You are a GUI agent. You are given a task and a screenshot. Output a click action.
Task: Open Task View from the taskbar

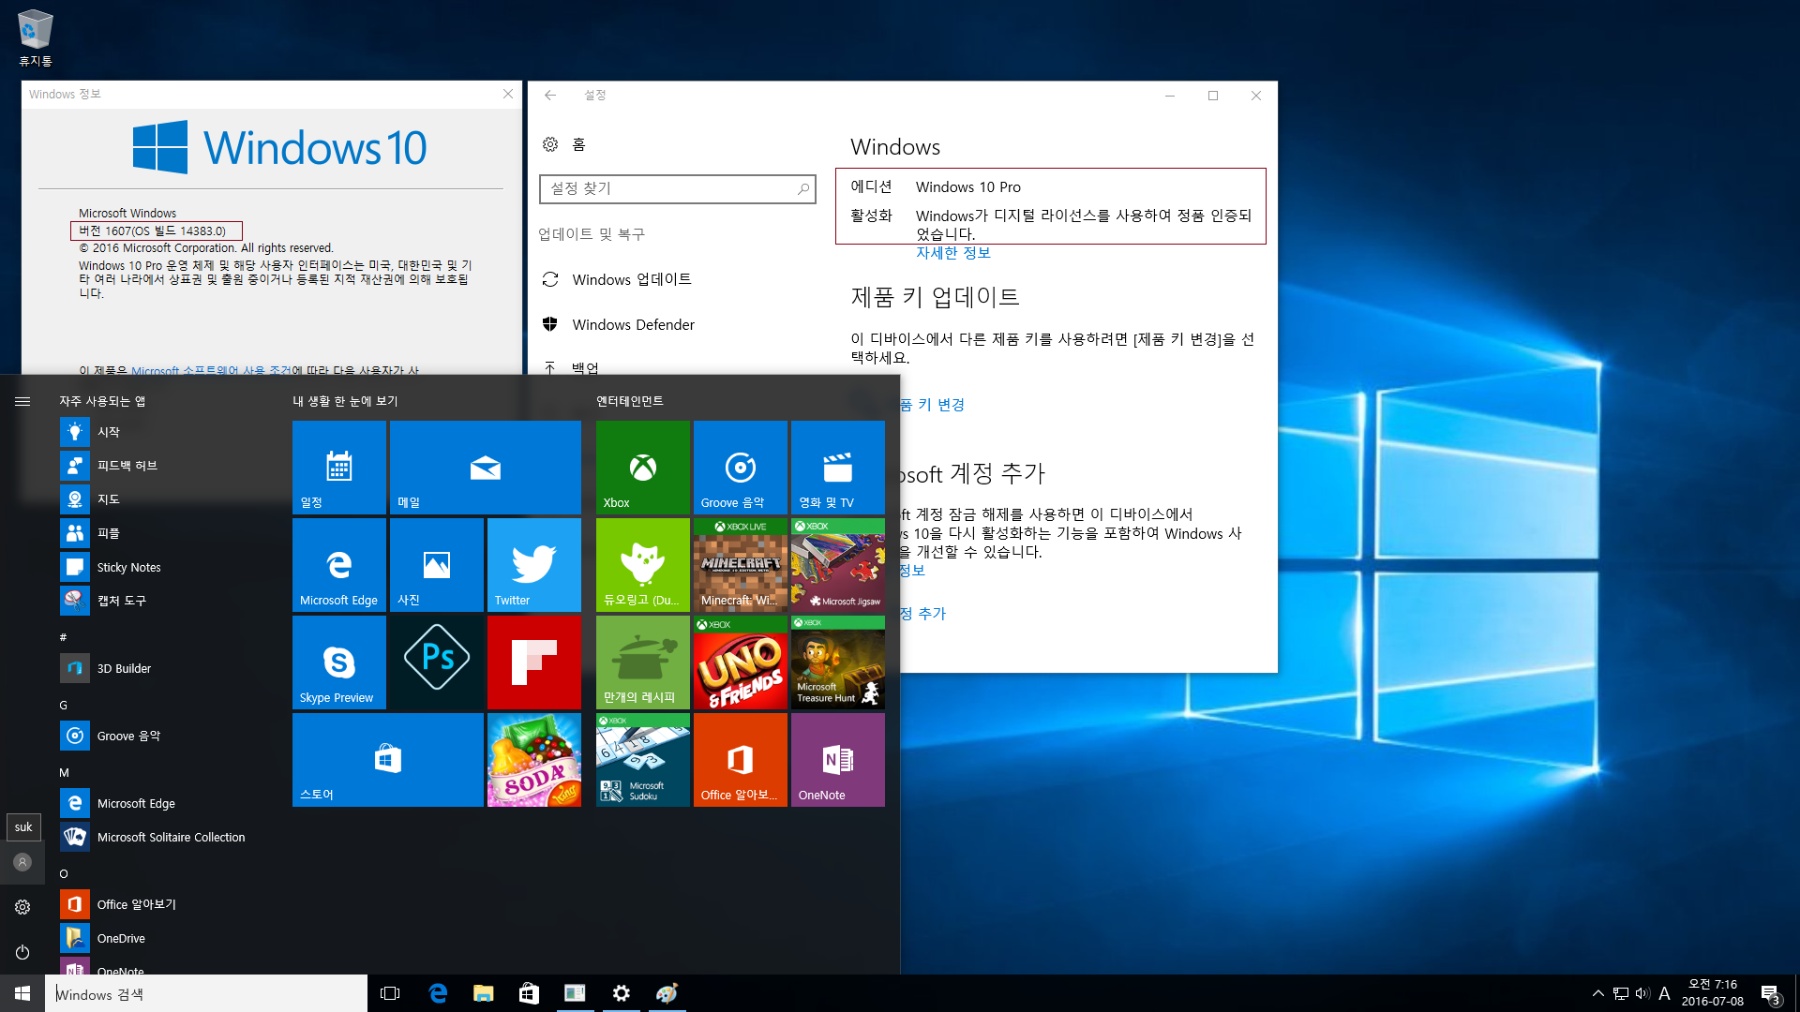[x=390, y=993]
